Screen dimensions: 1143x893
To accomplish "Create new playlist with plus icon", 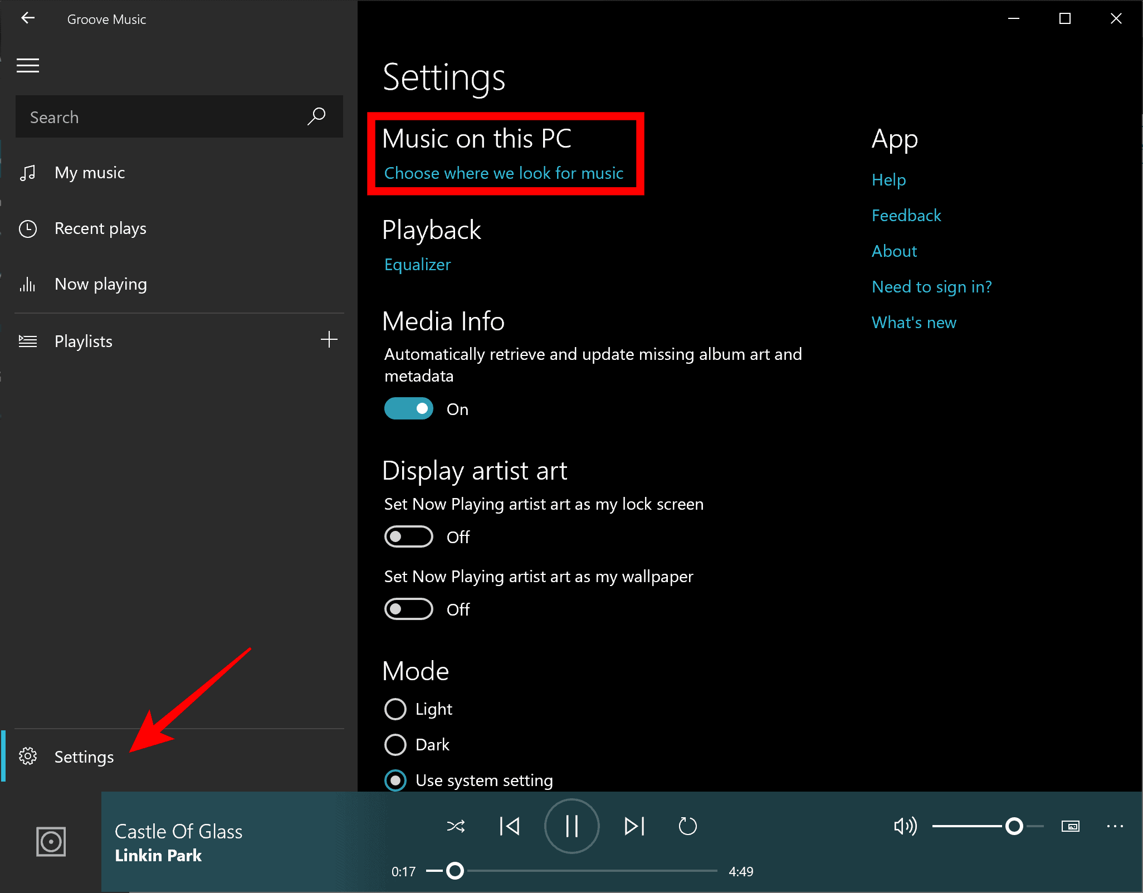I will (x=329, y=340).
